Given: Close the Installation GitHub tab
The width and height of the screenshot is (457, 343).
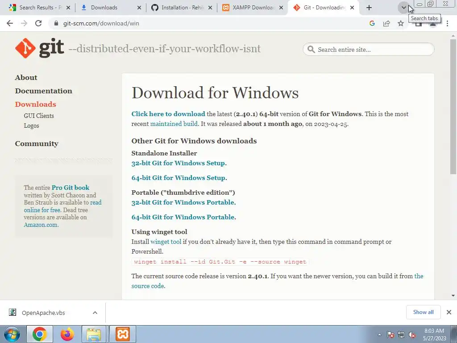Looking at the screenshot, I should [x=210, y=8].
